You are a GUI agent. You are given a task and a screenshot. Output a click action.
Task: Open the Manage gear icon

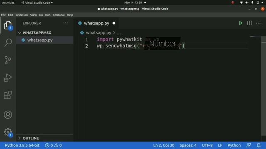click(x=8, y=132)
